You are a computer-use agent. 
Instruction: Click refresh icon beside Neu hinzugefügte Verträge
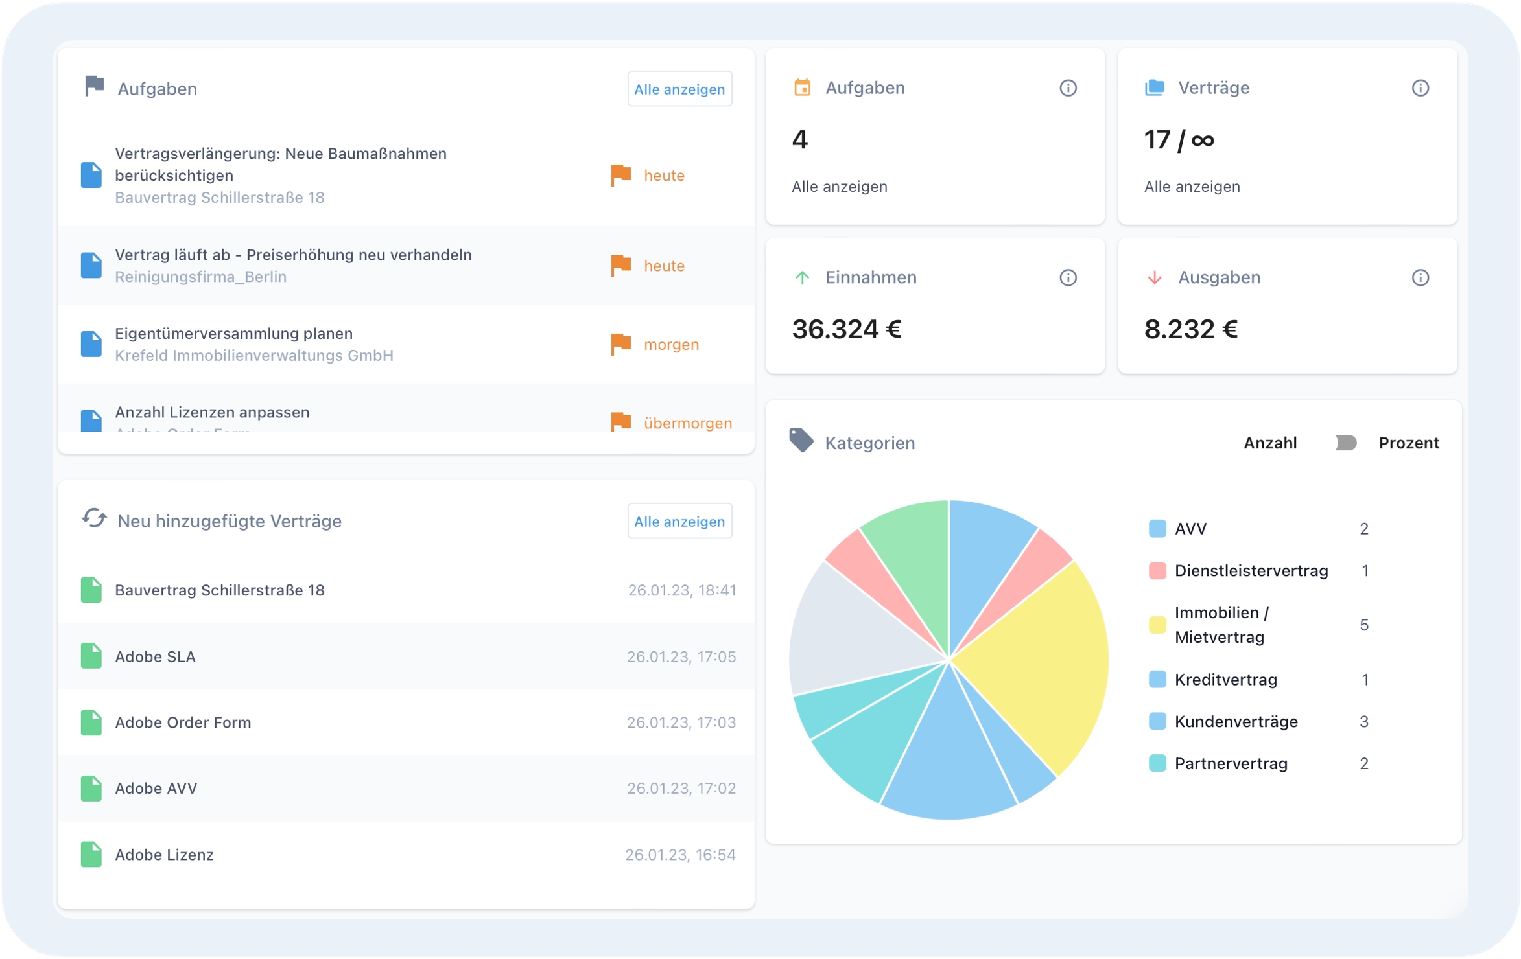(94, 519)
